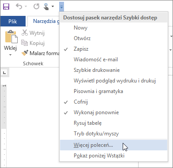Click the Touch/Mouse mode hand icon
This screenshot has height=168, width=173.
[46, 7]
